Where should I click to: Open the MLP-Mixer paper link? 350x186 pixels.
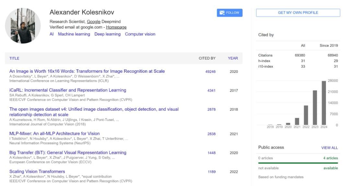pos(54,134)
